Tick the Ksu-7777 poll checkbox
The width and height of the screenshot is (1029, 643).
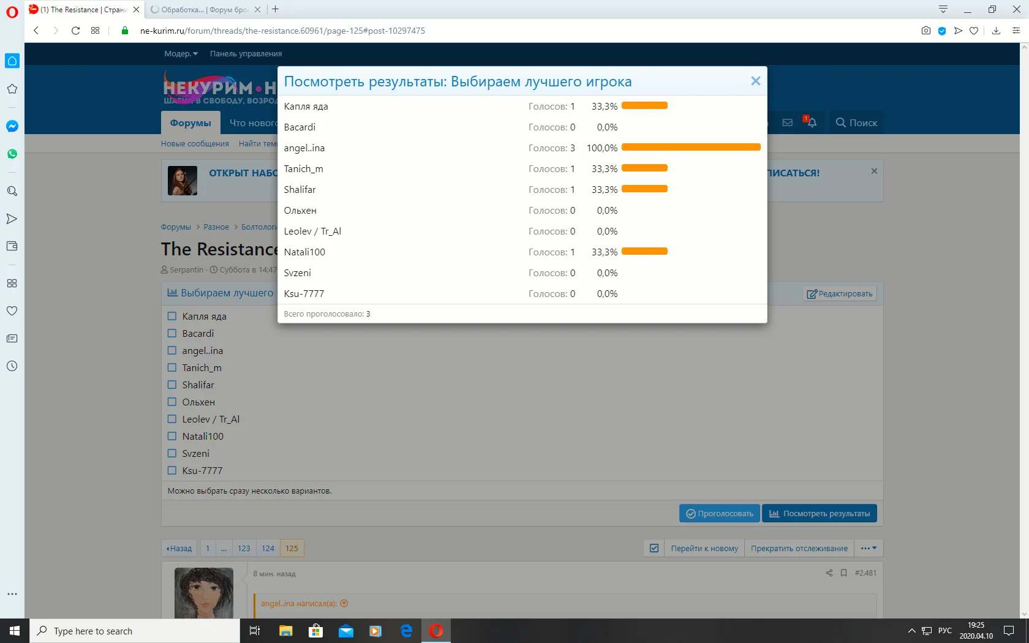click(x=172, y=470)
